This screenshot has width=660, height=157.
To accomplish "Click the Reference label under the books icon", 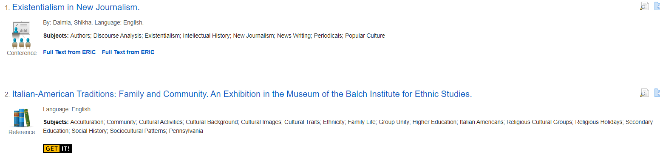I will tap(22, 132).
